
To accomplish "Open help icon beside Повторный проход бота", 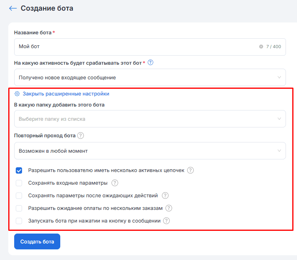I will click(80, 135).
